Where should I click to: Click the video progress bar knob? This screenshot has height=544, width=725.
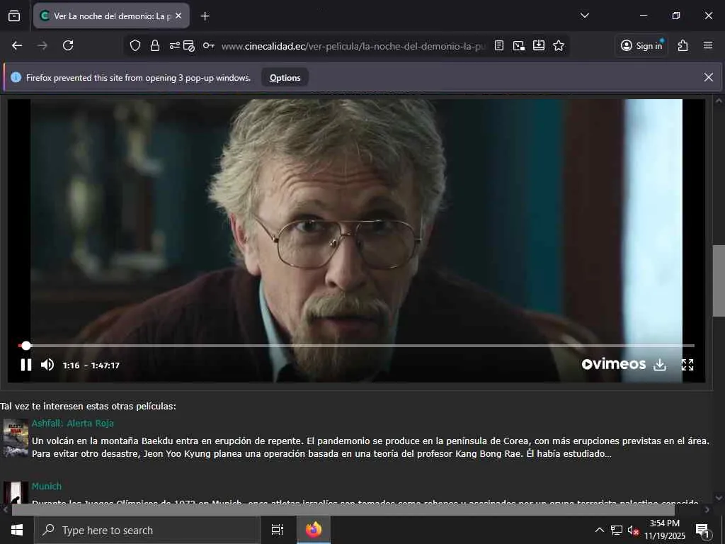point(26,346)
